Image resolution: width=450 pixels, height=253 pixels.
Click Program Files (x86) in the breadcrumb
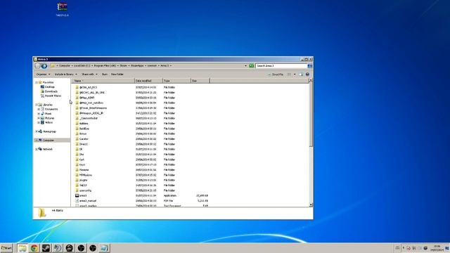point(105,65)
